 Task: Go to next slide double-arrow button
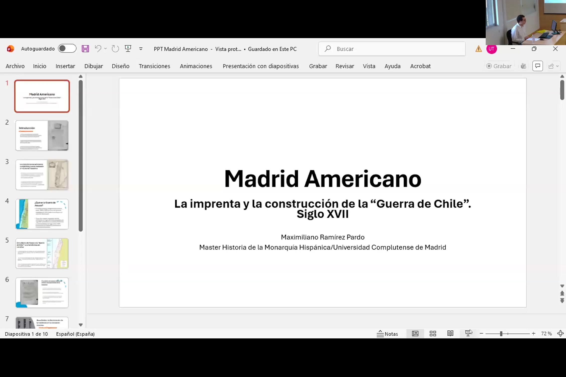tap(562, 301)
